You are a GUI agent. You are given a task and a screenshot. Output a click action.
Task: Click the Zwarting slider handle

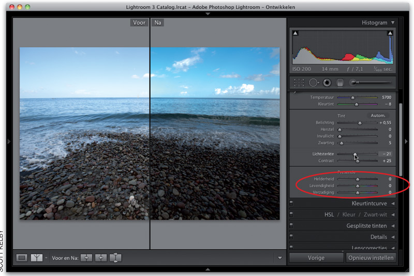[342, 143]
